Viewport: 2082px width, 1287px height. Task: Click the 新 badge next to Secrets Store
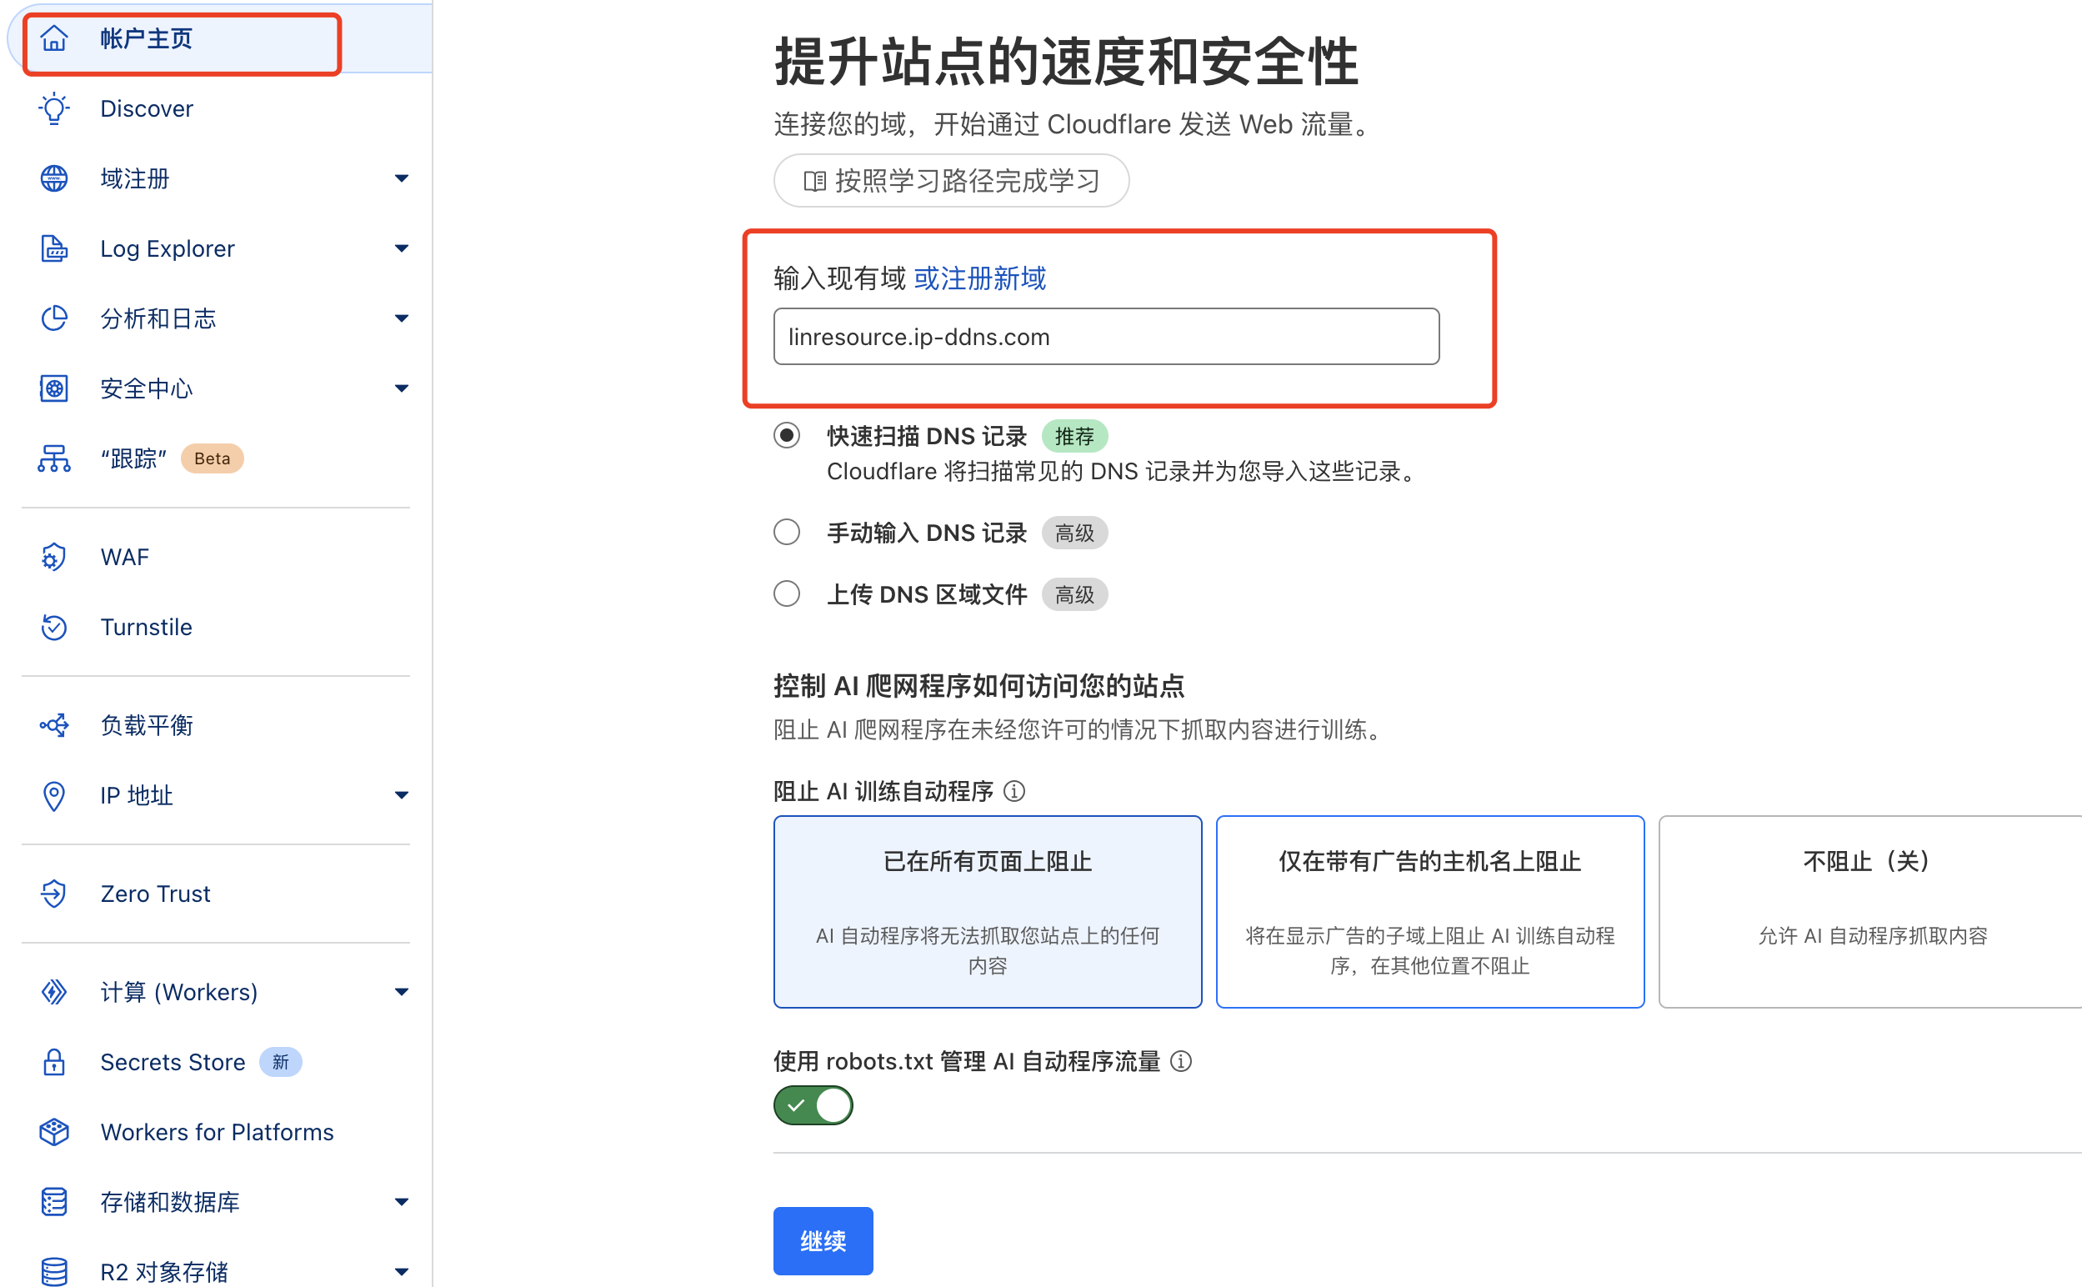[281, 1062]
